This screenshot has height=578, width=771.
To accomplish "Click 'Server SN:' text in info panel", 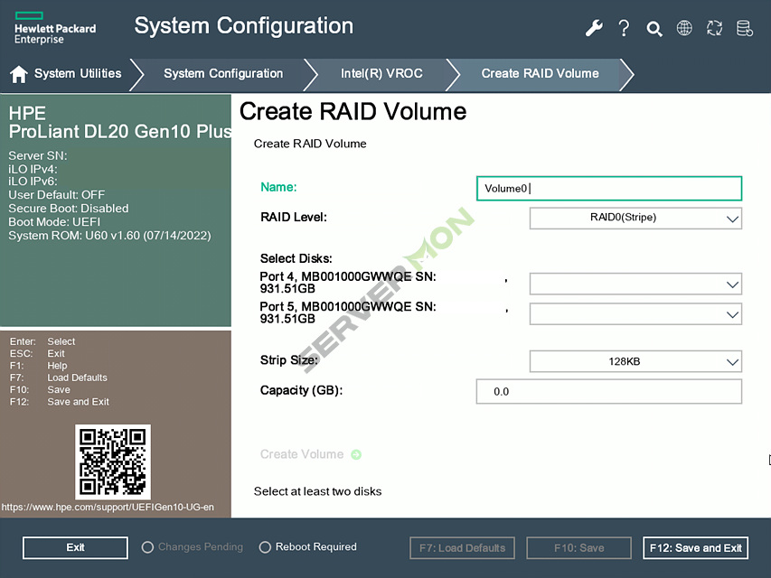I will click(38, 156).
